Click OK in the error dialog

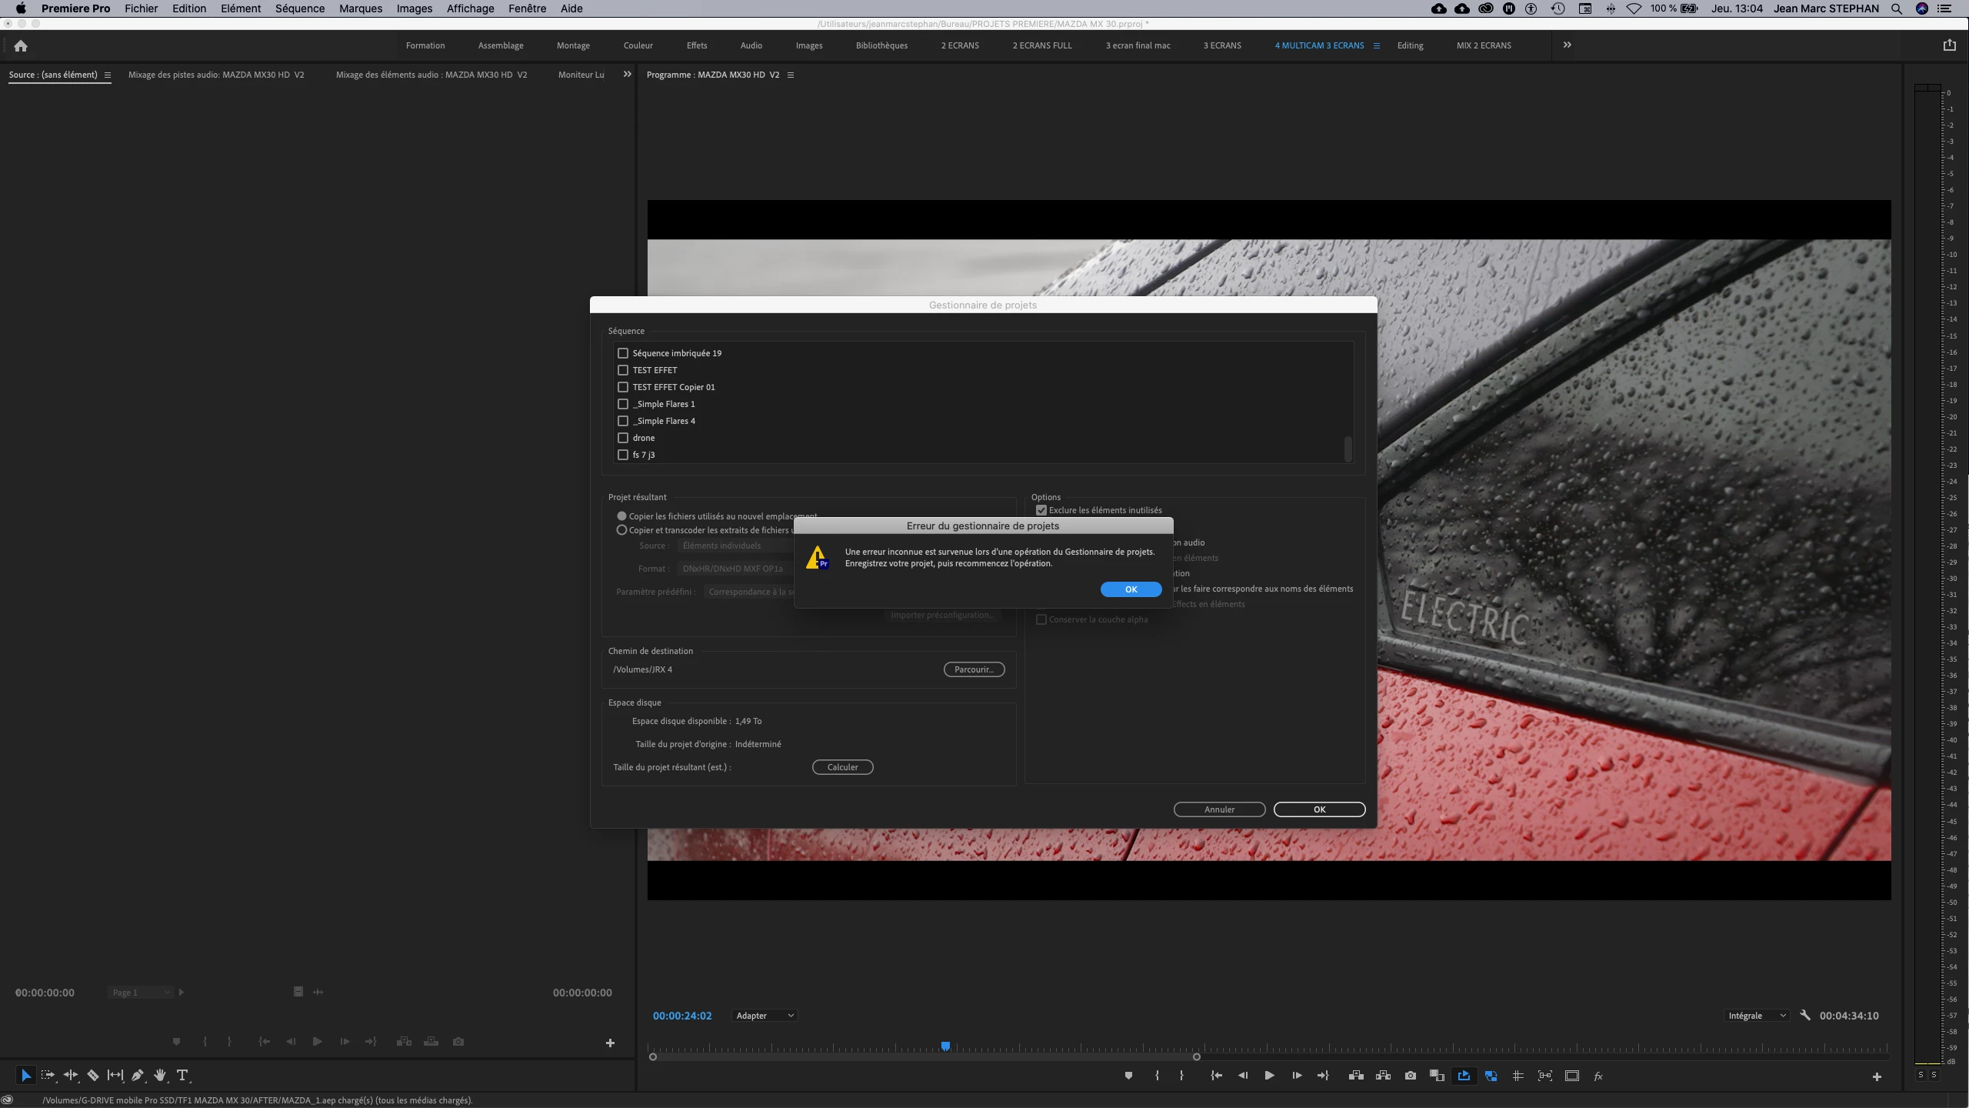point(1131,589)
